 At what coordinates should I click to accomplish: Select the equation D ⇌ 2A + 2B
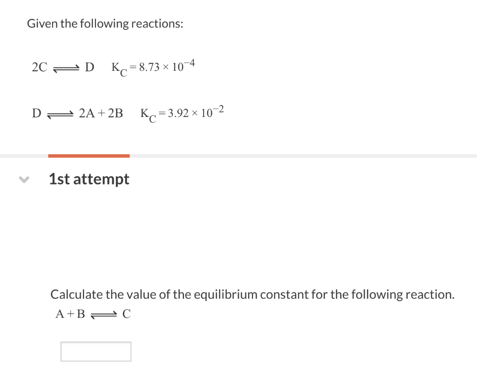coord(77,113)
